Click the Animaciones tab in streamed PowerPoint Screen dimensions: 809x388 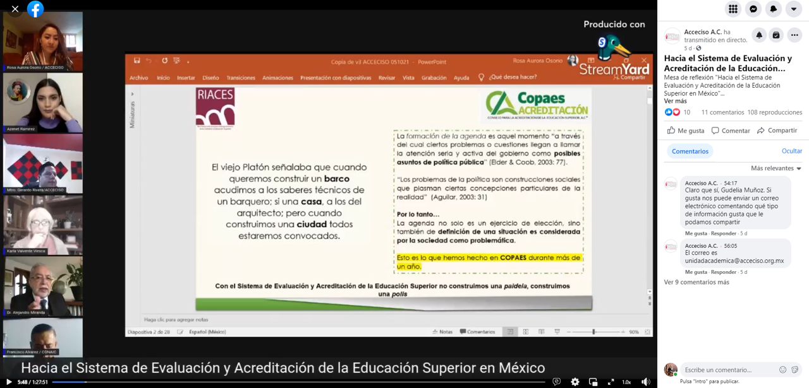(277, 78)
